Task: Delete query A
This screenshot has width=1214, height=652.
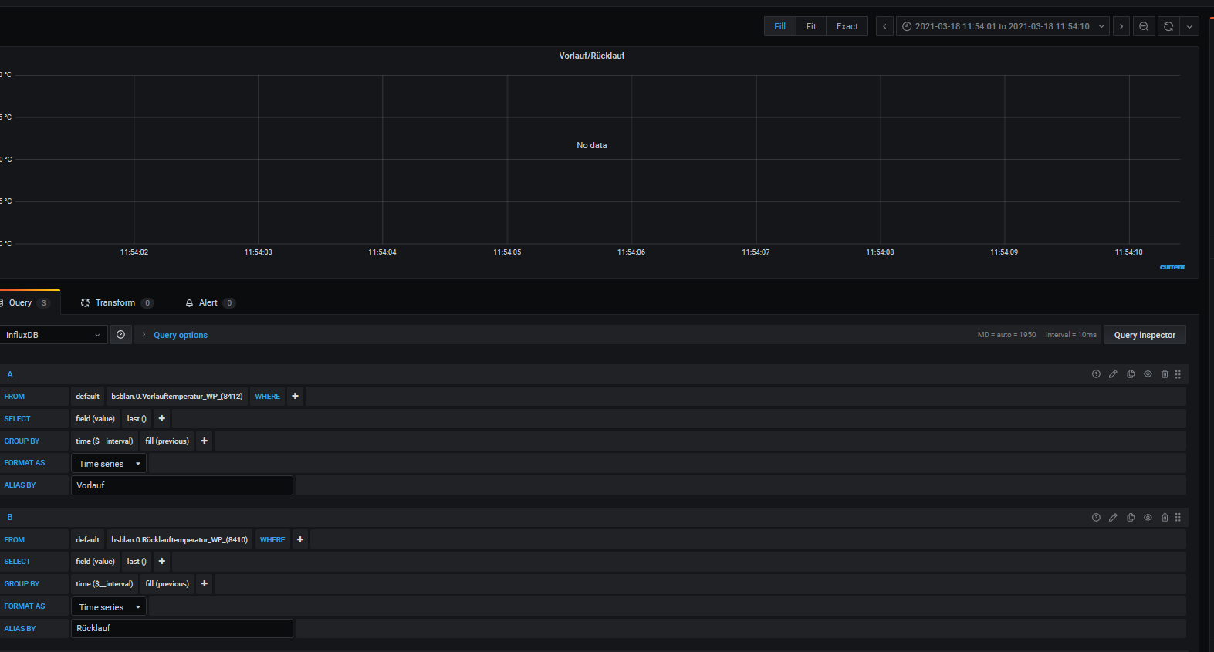Action: [x=1165, y=374]
